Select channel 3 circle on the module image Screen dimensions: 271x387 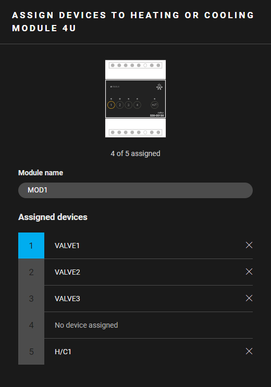(128, 105)
